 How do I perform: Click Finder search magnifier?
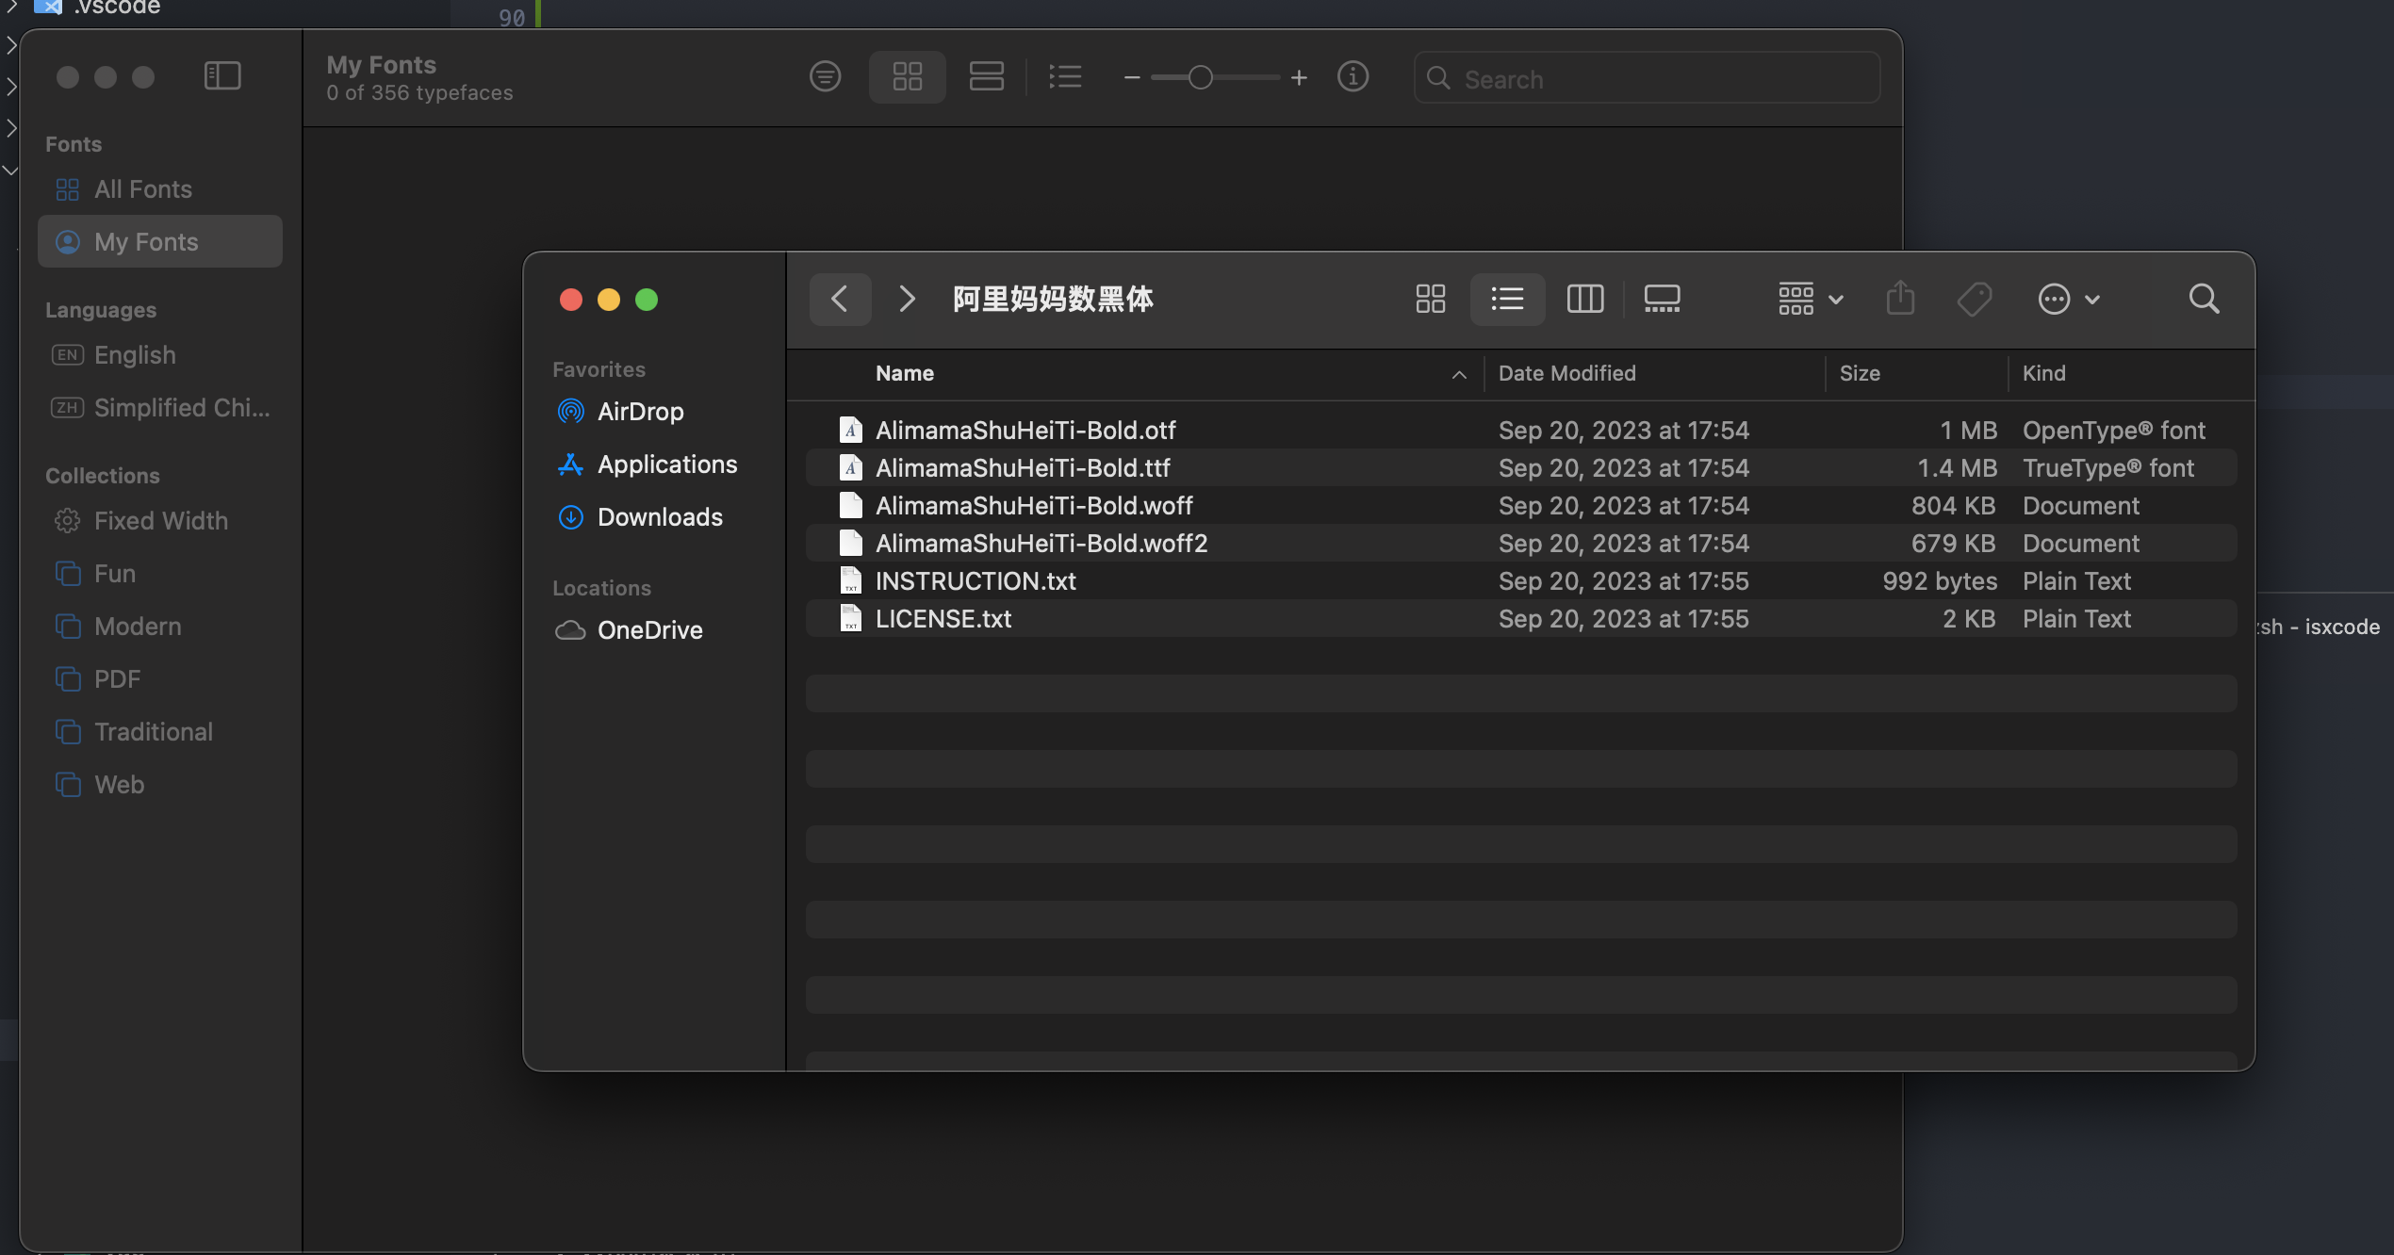click(2204, 300)
